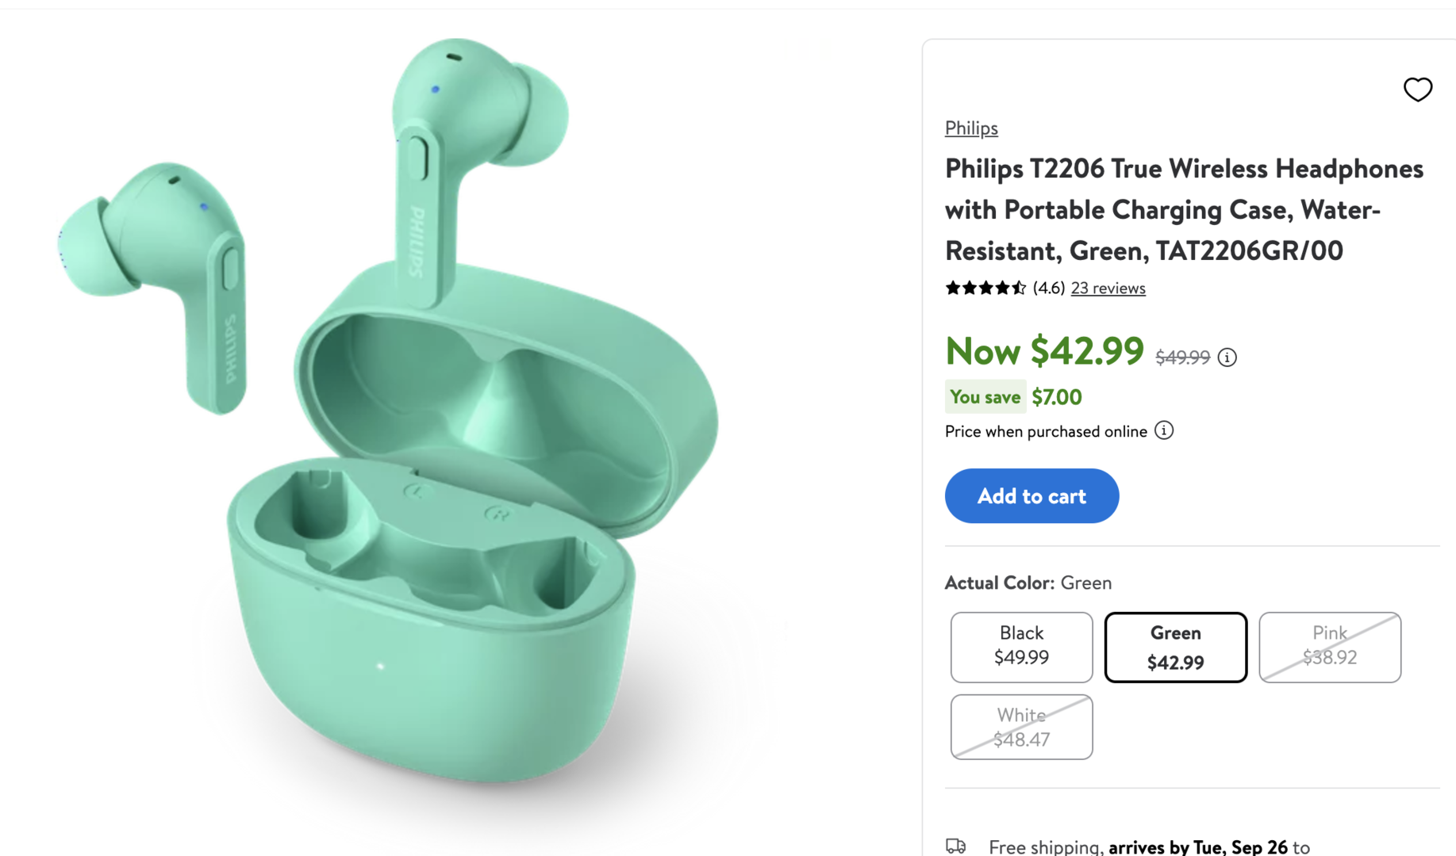Click the product title heading

(x=1183, y=209)
